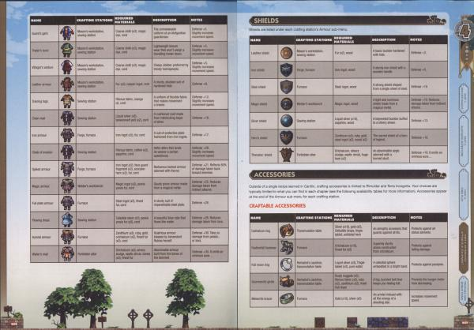Click the 'Leather armour' name cell
Image resolution: width=474 pixels, height=330 pixels.
pos(44,84)
